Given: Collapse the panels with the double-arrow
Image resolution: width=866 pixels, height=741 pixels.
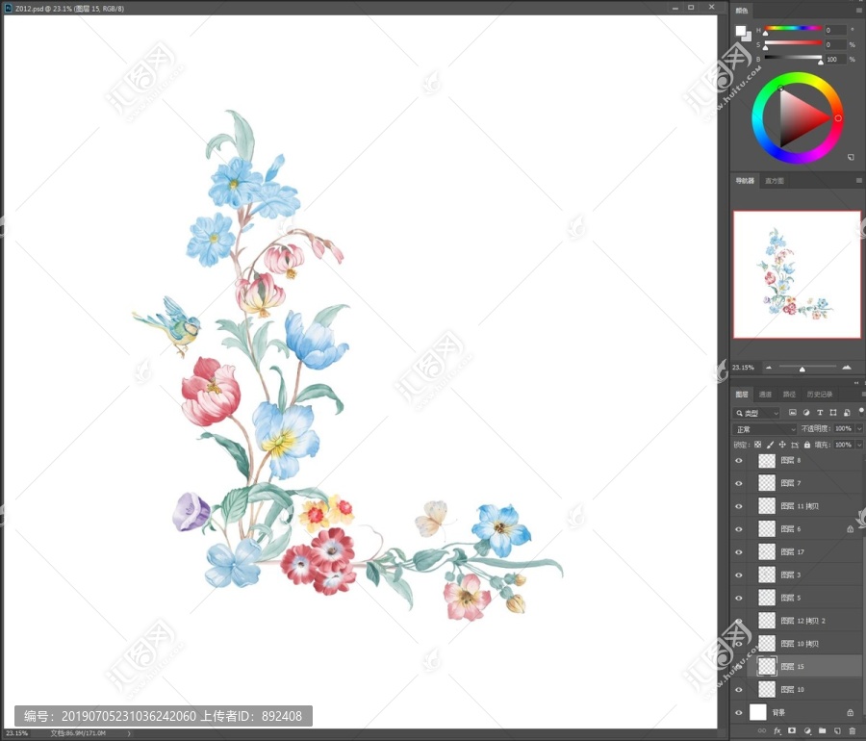Looking at the screenshot, I should [856, 383].
